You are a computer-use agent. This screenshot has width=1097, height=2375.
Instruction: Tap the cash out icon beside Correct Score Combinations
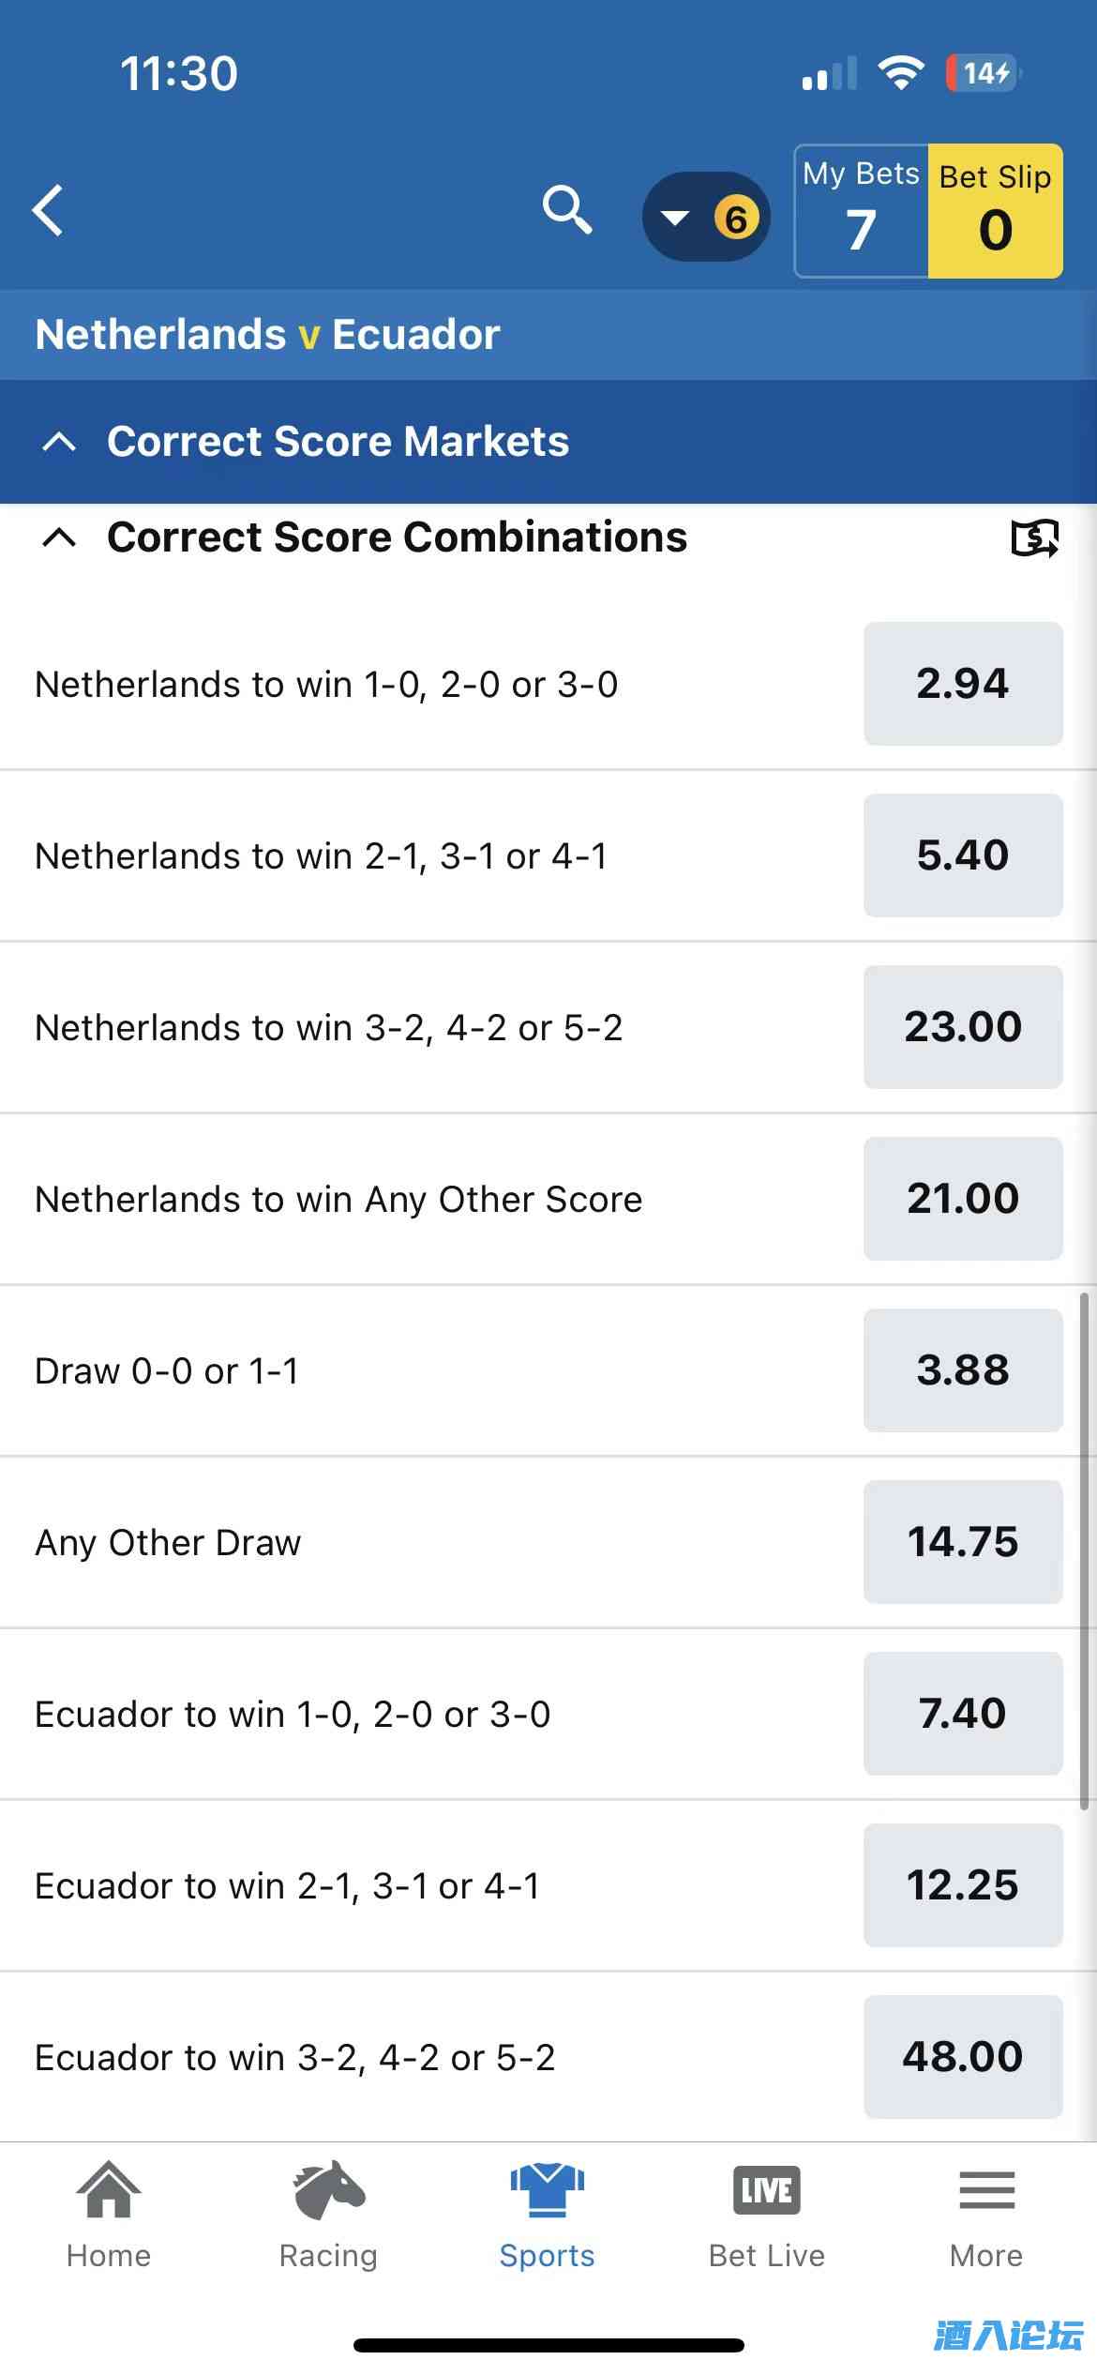pos(1034,538)
